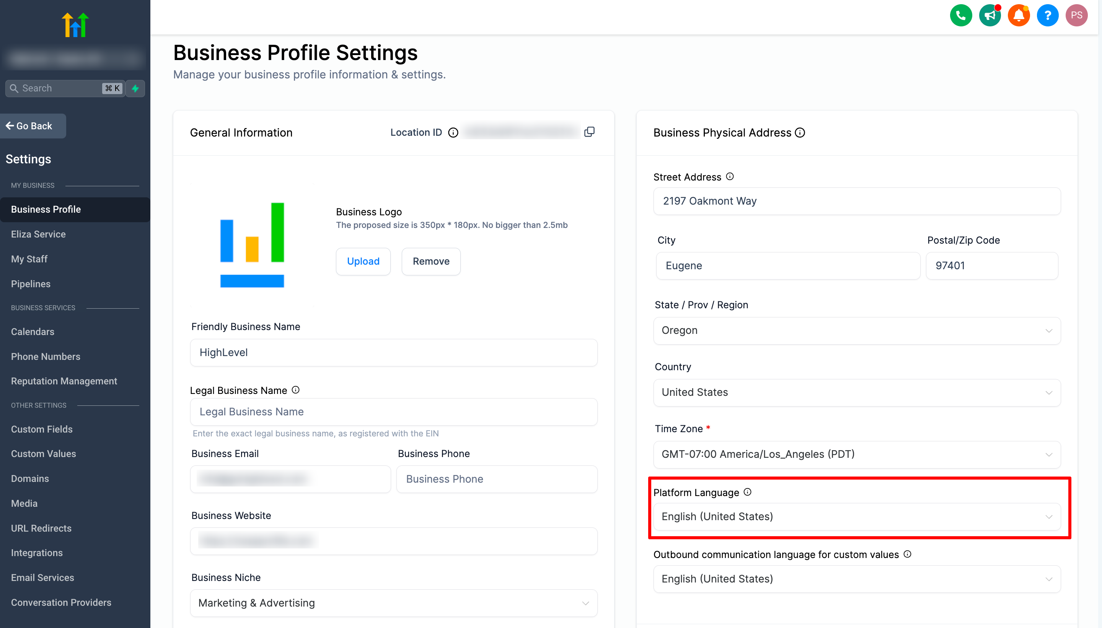This screenshot has width=1102, height=628.
Task: Click the Location ID info icon
Action: tap(453, 132)
